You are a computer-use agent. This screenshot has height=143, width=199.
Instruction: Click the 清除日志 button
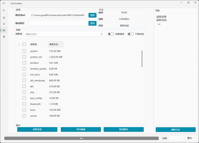point(176,129)
